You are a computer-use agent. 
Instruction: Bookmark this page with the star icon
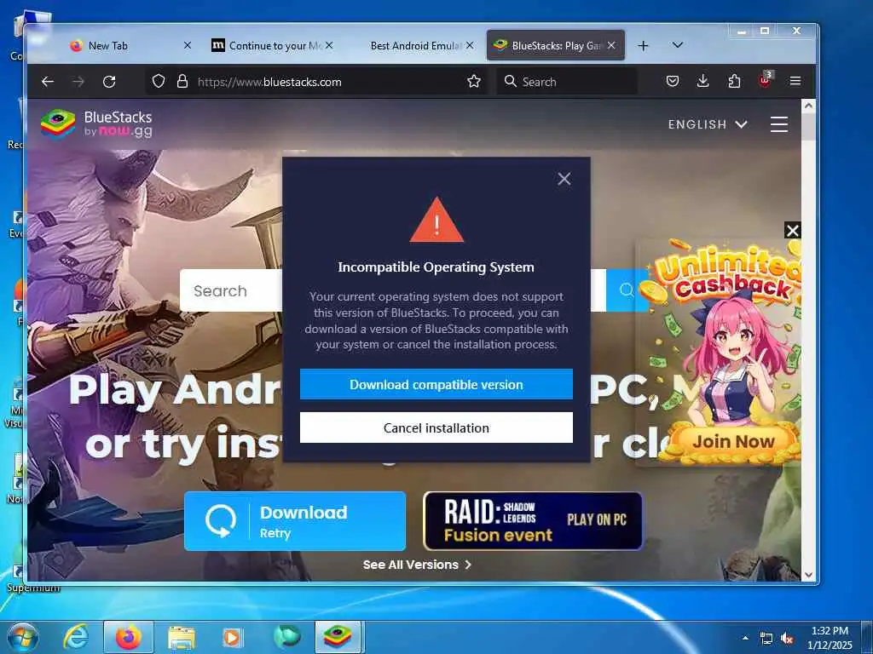click(474, 82)
